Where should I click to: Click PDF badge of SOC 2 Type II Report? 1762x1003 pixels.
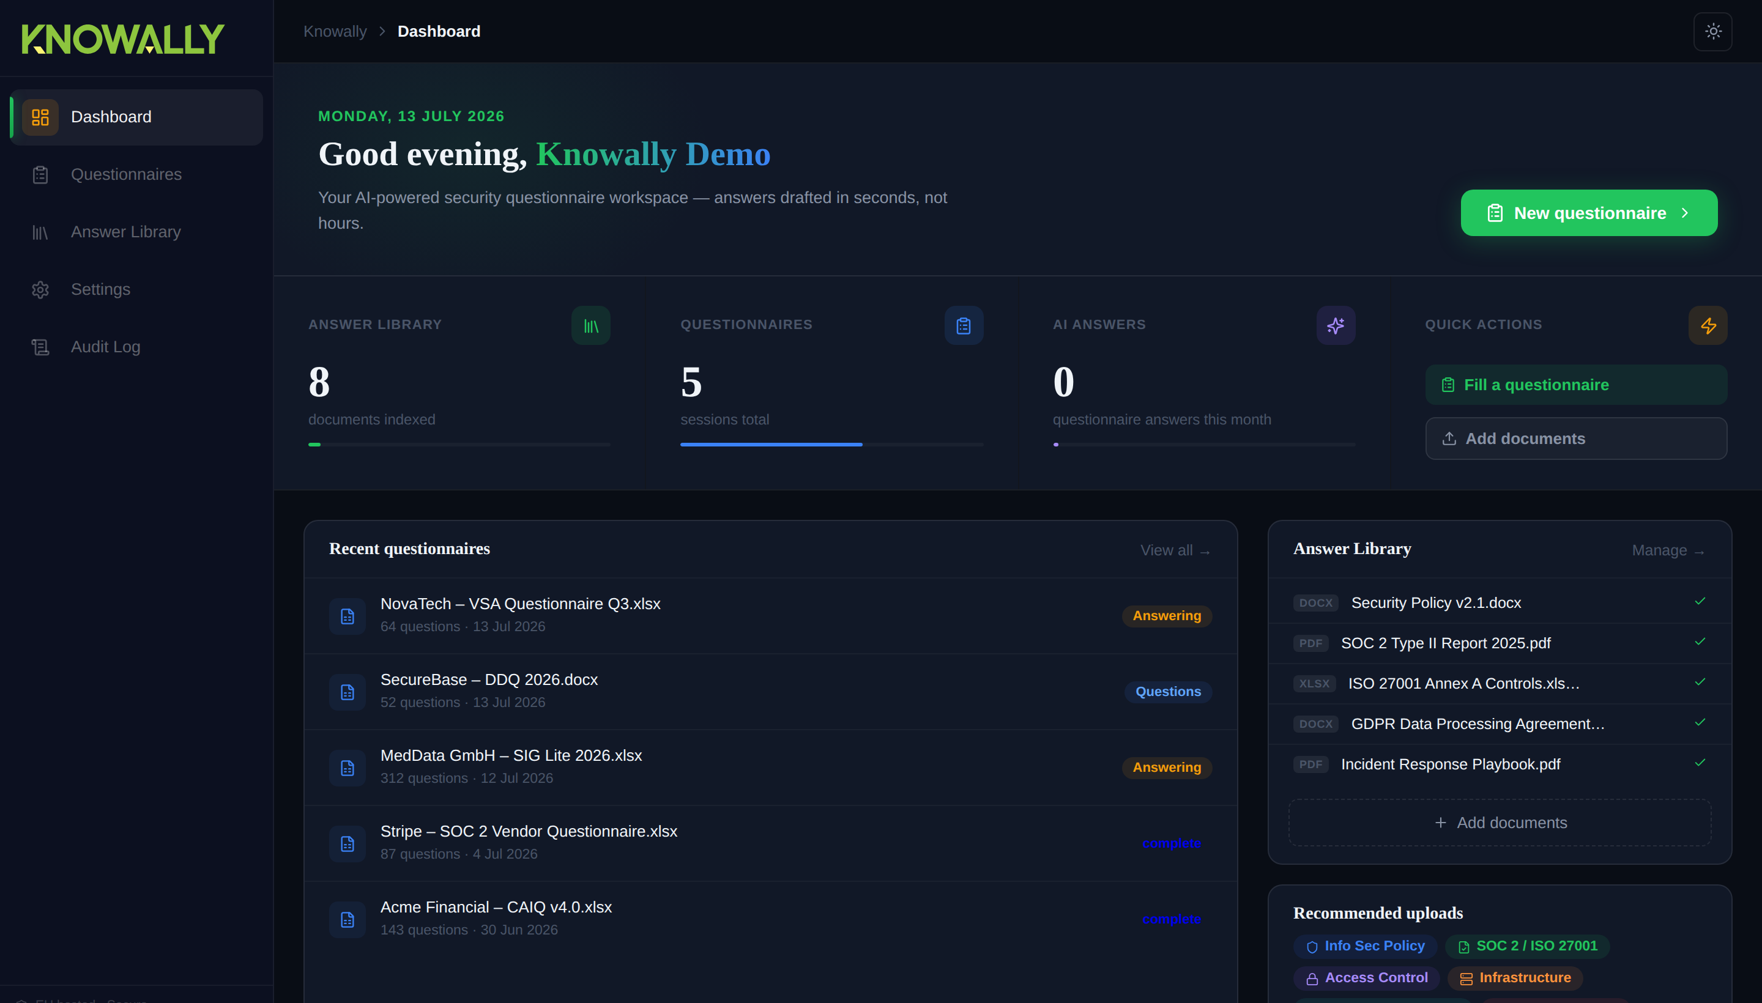(1310, 643)
